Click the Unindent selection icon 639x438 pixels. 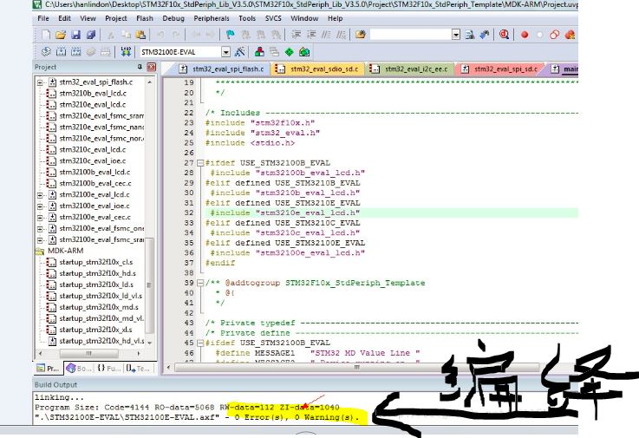pyautogui.click(x=311, y=35)
